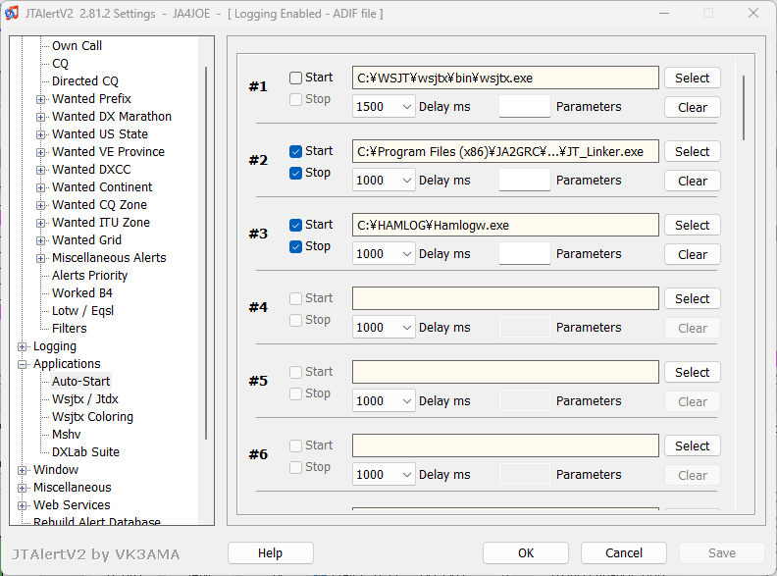Open DXLab Suite settings
Viewport: 777px width, 576px height.
85,452
